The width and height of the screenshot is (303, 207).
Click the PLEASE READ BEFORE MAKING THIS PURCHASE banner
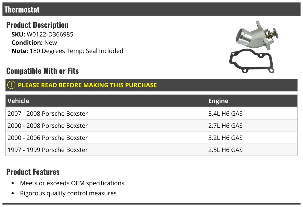(87, 85)
